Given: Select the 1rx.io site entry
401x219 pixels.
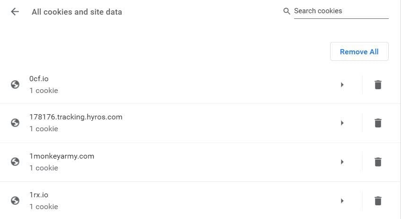Looking at the screenshot, I should pos(142,201).
